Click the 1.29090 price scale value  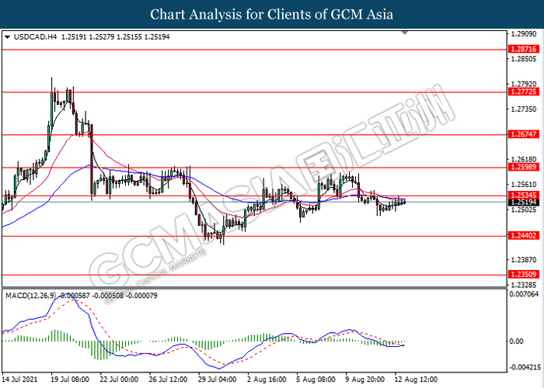tap(524, 34)
